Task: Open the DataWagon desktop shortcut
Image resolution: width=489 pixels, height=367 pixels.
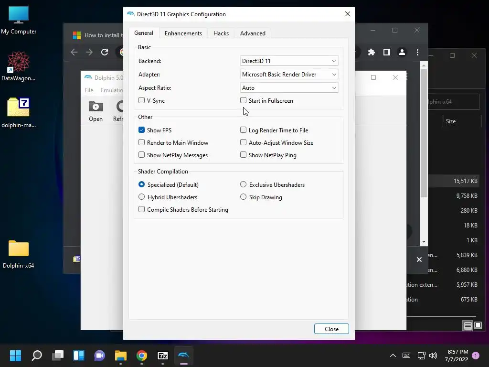Action: [19, 66]
